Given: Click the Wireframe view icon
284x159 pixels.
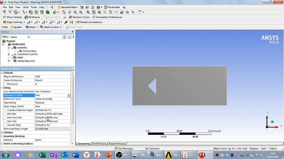Looking at the screenshot, I should point(26,17).
